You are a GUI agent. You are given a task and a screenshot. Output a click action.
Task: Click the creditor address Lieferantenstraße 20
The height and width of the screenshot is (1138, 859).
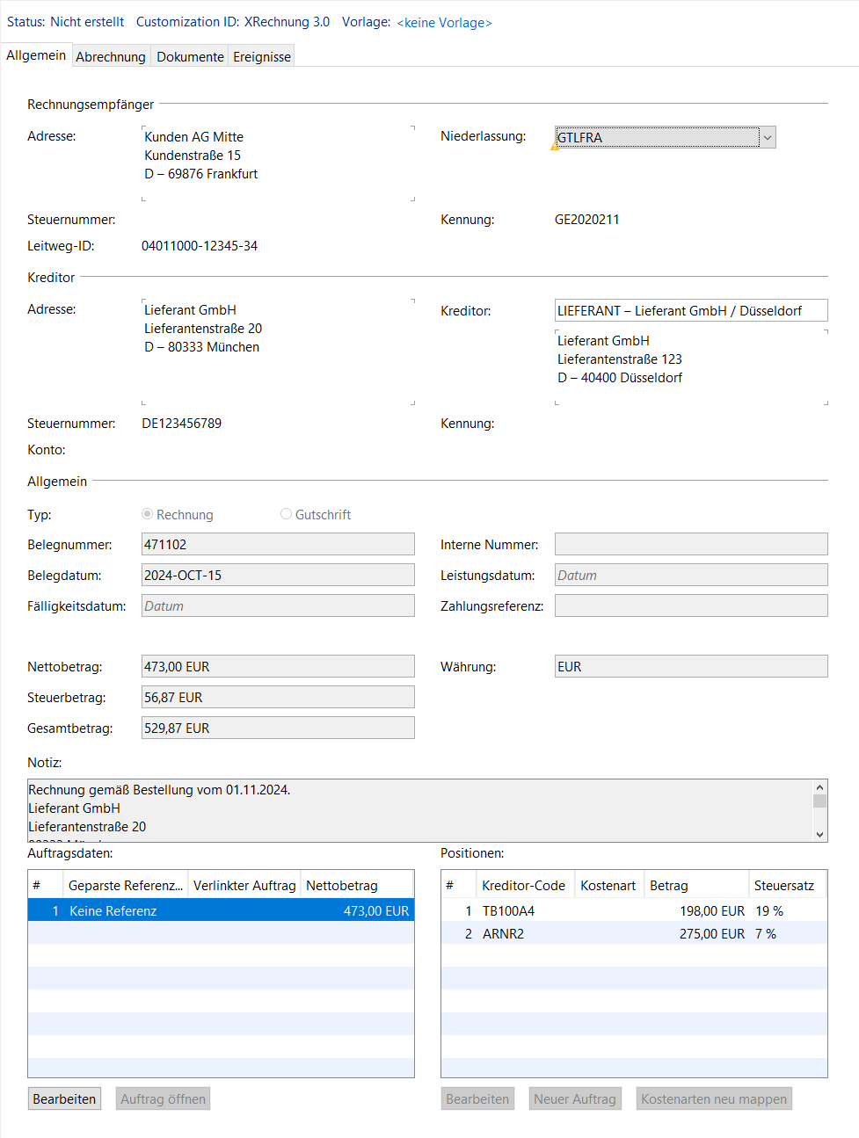click(x=203, y=329)
